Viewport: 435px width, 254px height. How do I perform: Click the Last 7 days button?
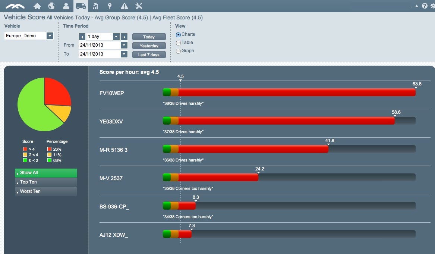(x=149, y=54)
